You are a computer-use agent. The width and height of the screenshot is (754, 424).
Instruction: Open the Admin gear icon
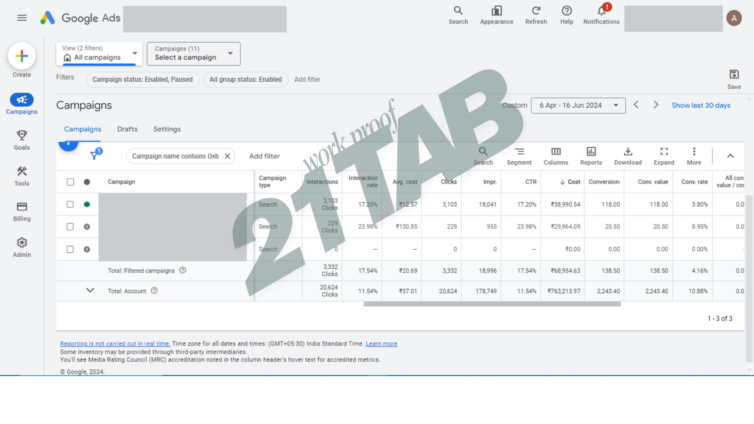click(x=22, y=243)
